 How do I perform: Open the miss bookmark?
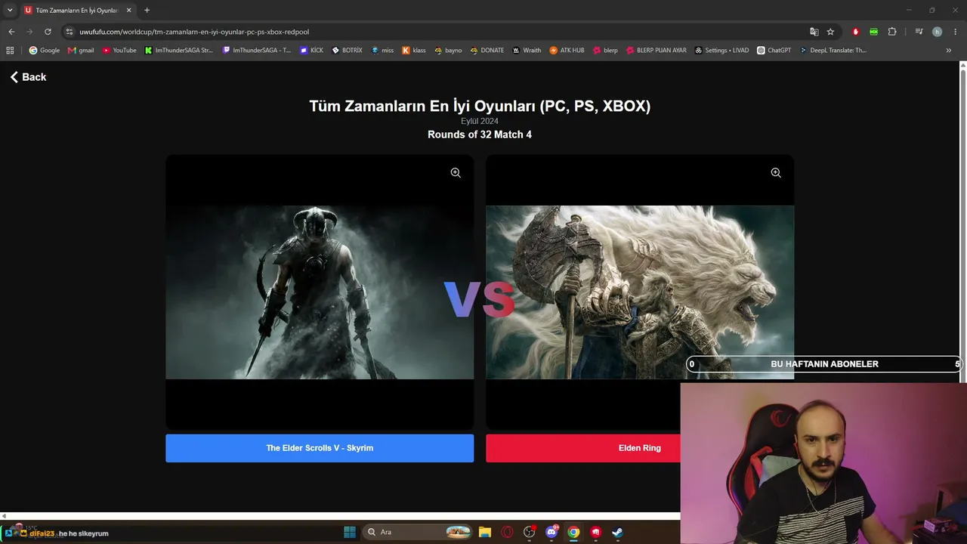point(382,51)
